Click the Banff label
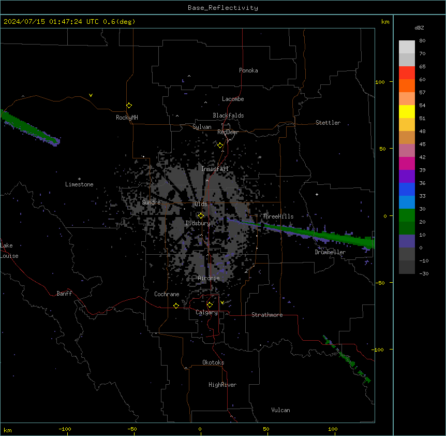 [x=64, y=294]
